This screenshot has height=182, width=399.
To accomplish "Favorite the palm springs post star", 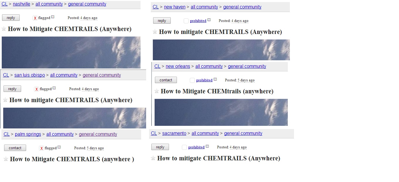I will [x=6, y=159].
